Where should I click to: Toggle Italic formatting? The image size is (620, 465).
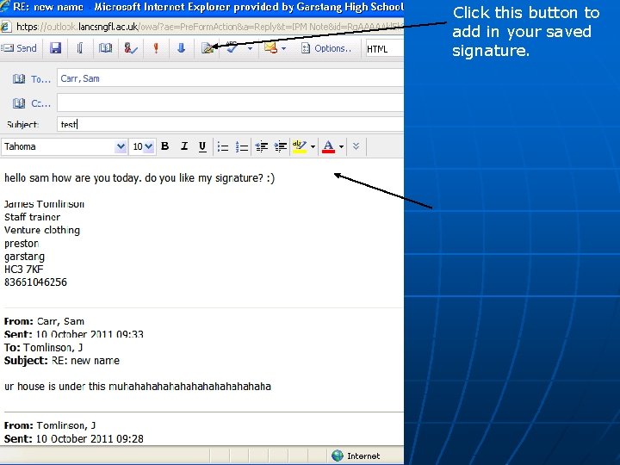click(x=184, y=146)
